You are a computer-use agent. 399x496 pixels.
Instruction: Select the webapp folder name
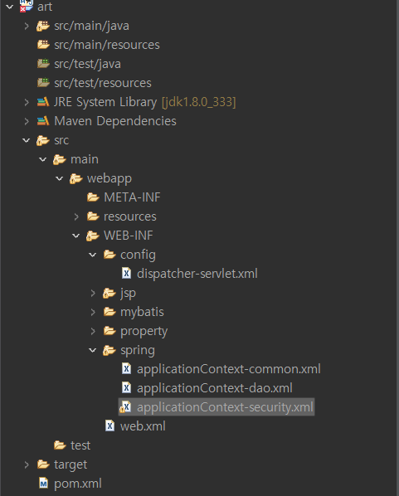tap(109, 179)
